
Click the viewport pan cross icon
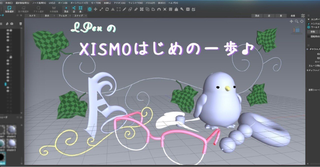[291, 21]
